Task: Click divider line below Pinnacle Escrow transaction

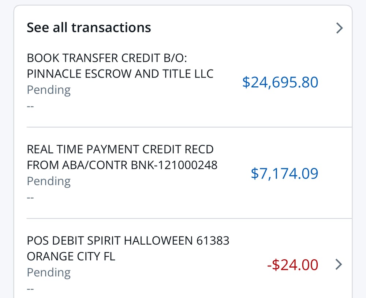Action: [x=189, y=127]
